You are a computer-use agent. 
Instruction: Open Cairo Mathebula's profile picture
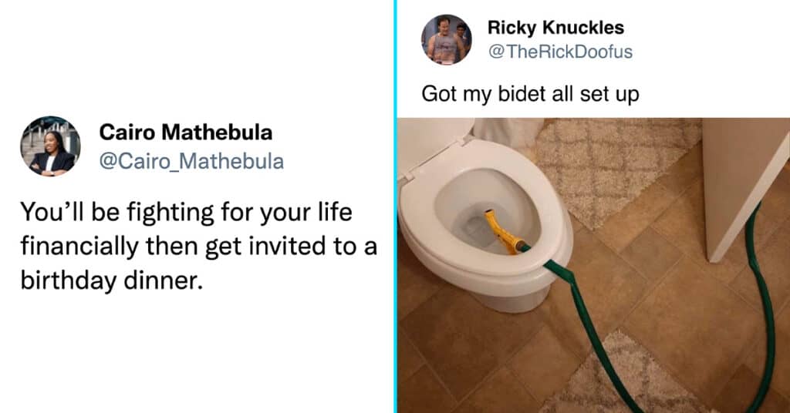point(50,146)
